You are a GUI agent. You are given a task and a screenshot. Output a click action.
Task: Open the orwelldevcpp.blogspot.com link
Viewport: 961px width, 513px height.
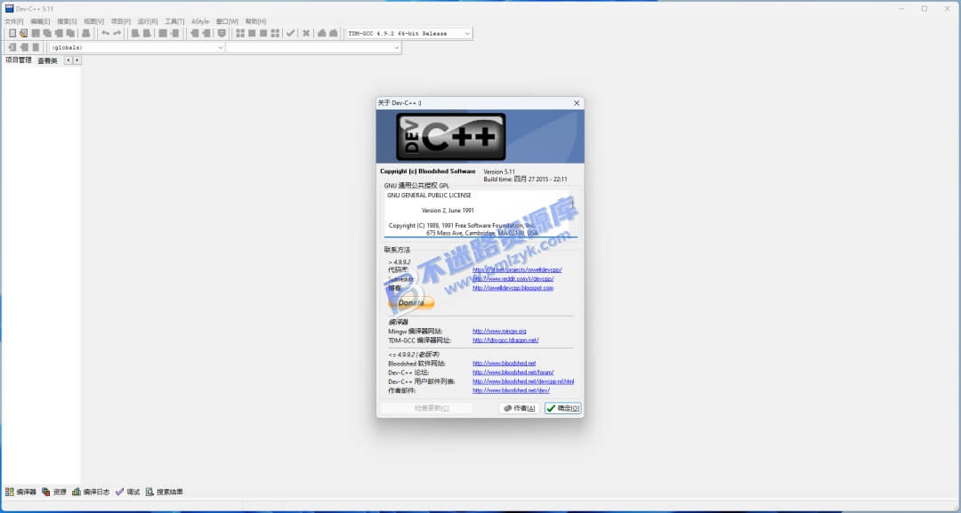(513, 288)
